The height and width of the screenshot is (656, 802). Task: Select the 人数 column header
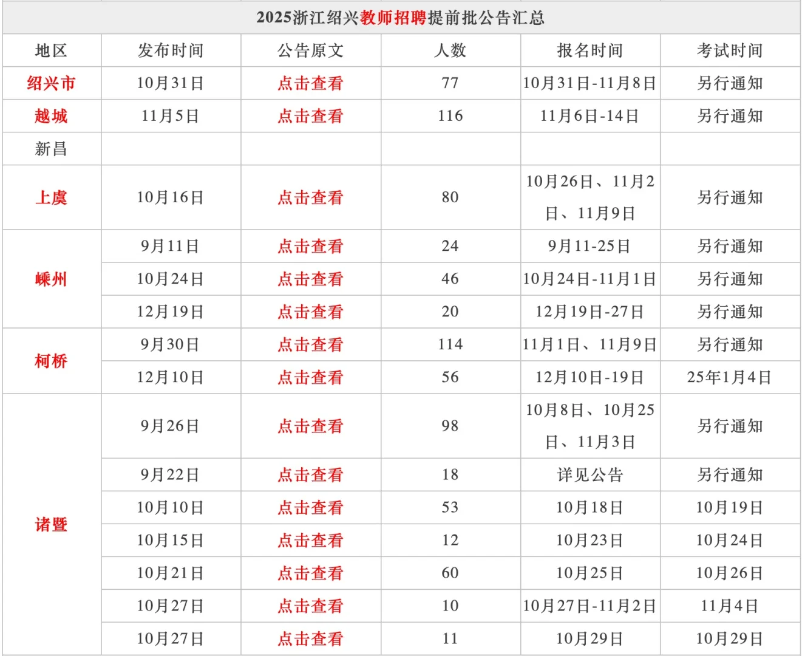coord(450,50)
